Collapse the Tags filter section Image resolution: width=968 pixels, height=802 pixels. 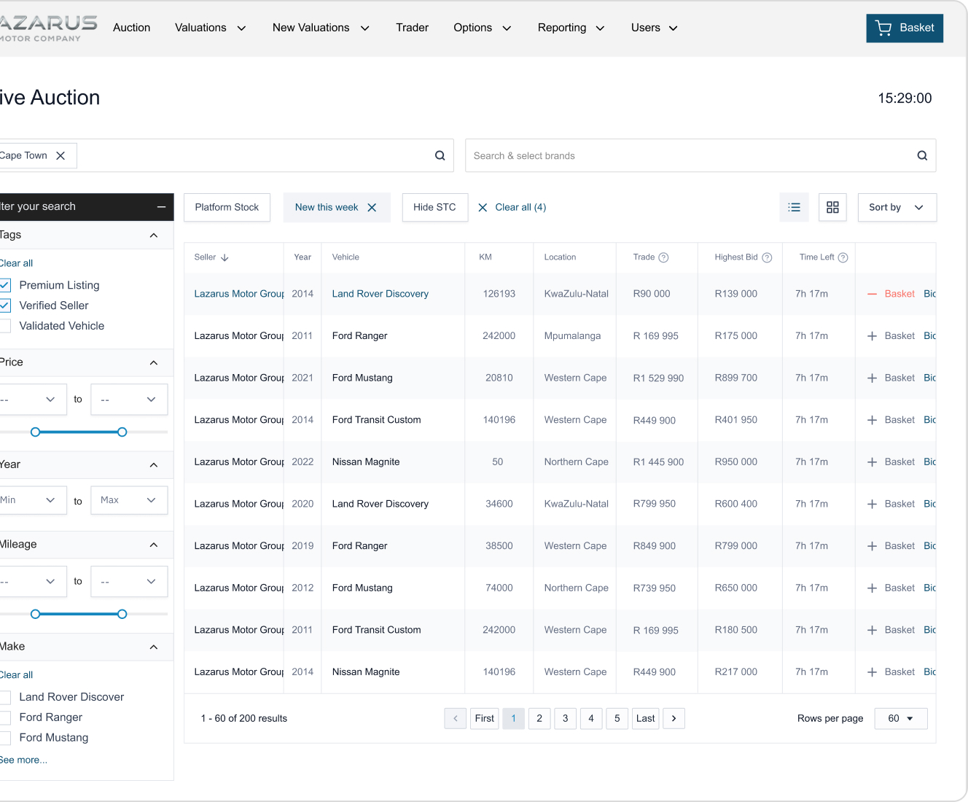[x=154, y=235]
